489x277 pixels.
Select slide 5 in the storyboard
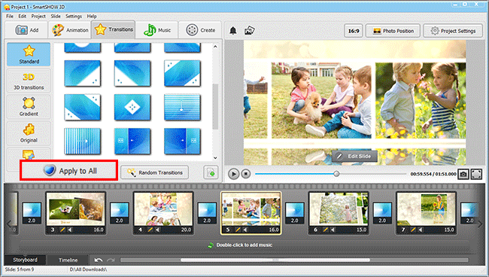[x=251, y=212]
